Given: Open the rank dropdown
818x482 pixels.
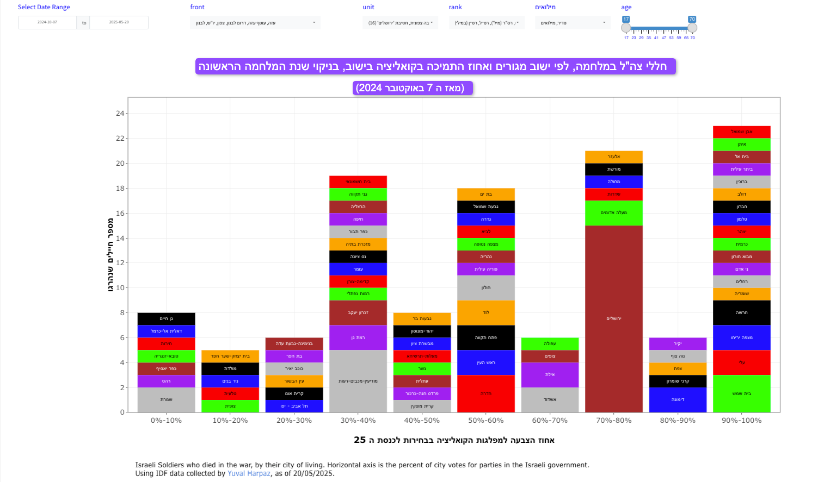Looking at the screenshot, I should [x=487, y=23].
